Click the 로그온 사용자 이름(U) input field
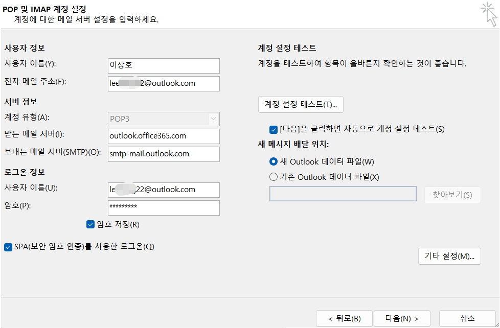 tap(164, 190)
